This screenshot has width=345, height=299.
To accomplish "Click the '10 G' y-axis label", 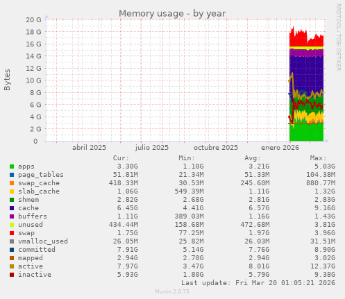I will (x=33, y=80).
